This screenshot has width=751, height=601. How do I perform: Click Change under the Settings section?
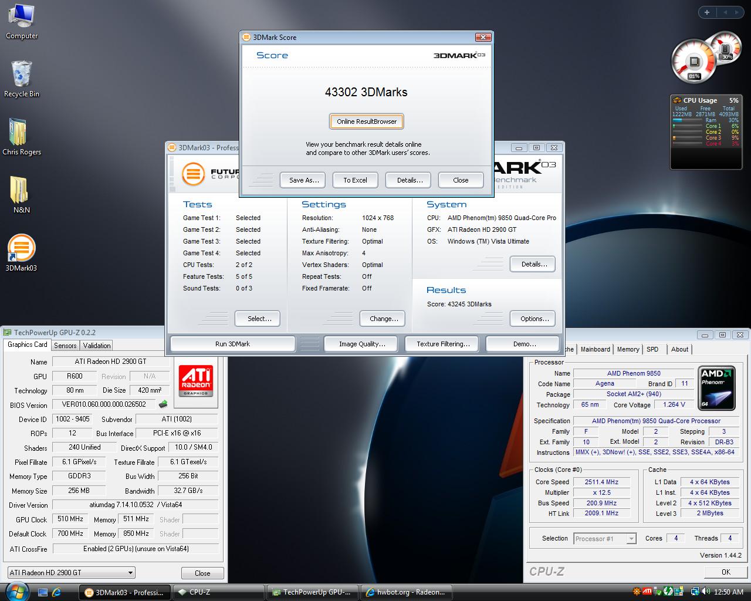click(384, 319)
